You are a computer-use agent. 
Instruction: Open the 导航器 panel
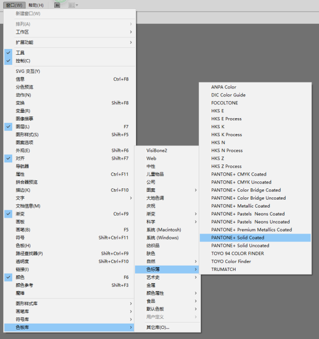coord(69,166)
